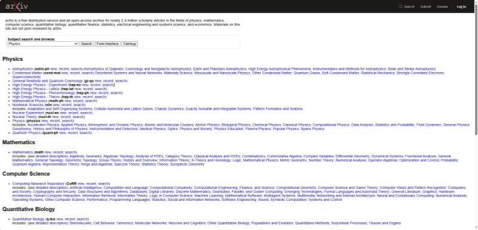Image resolution: width=478 pixels, height=230 pixels.
Task: Open the Quantum Physics archive link
Action: [26, 133]
